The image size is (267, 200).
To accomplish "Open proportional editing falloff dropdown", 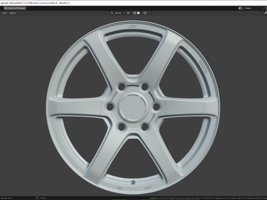I will [150, 13].
